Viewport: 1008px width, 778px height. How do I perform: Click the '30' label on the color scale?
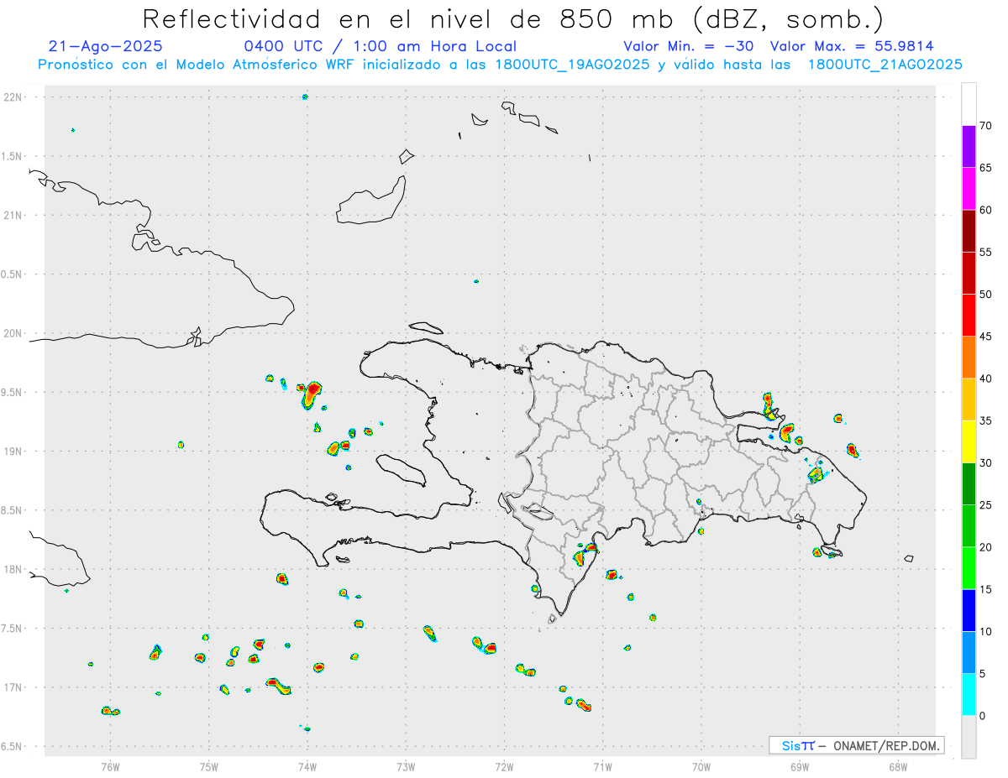985,462
